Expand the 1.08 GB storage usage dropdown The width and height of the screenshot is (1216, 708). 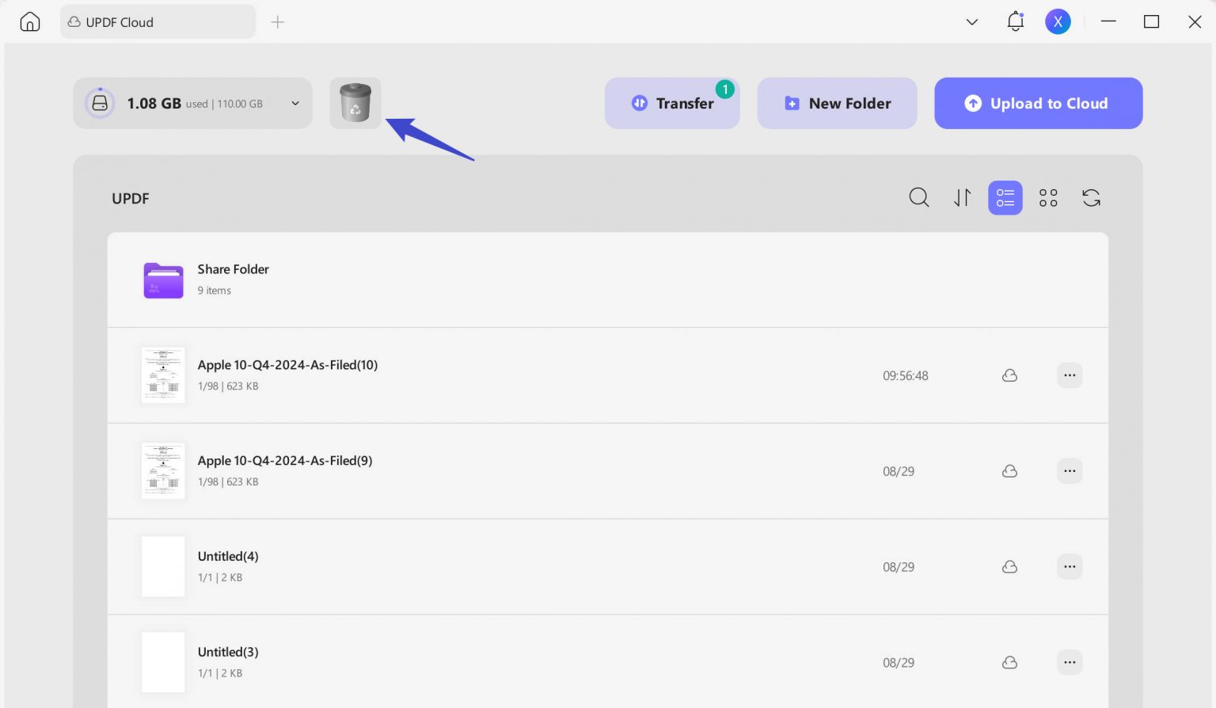coord(295,104)
